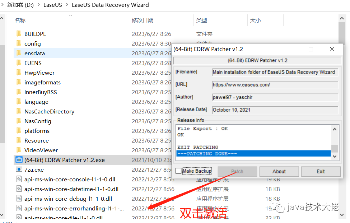Sort files by 修改日期 column header
Viewport: 350px width, 223px height.
click(x=143, y=20)
